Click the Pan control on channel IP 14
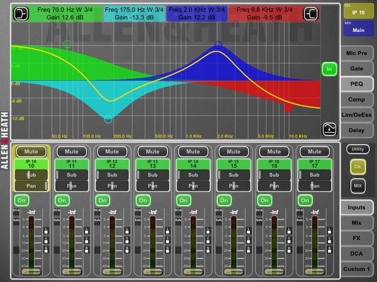Screen dimensions: 377x282 193,185
